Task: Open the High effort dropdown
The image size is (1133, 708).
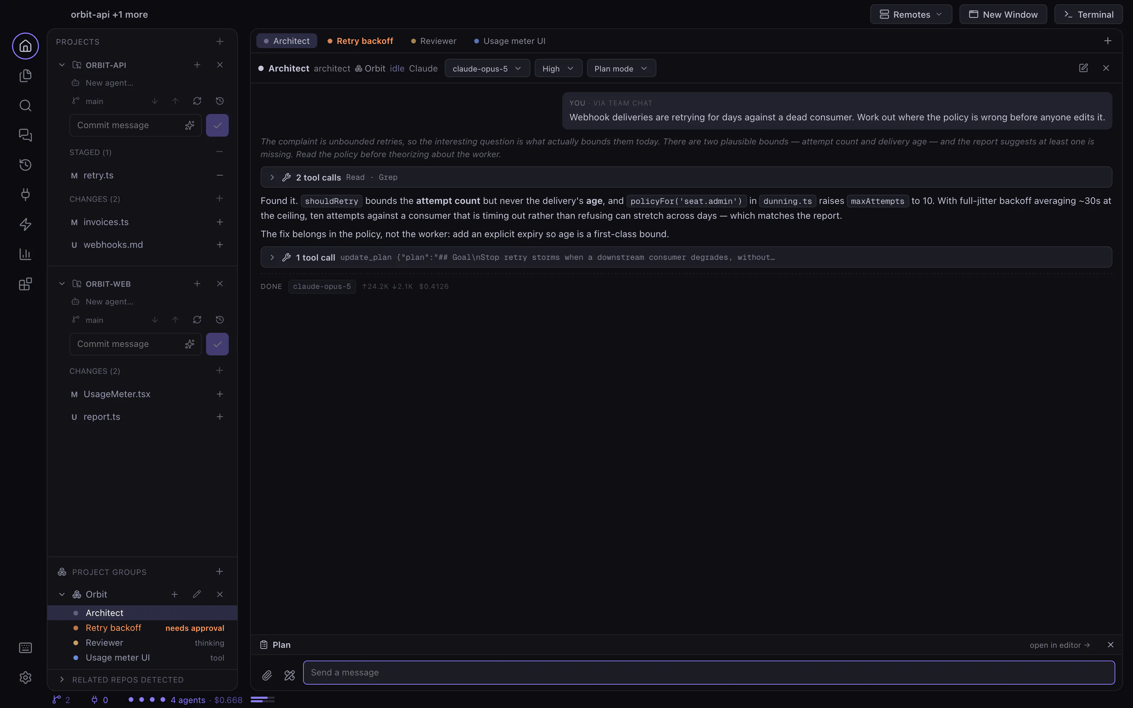Action: click(x=558, y=68)
